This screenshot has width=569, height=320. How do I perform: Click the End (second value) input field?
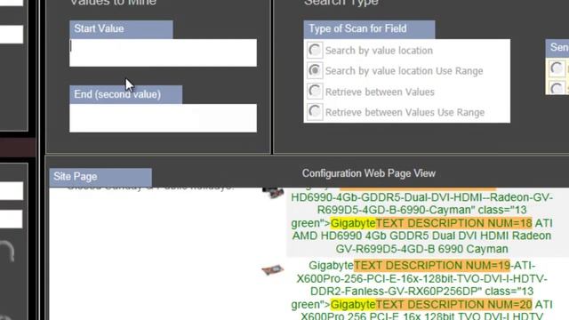click(x=163, y=118)
